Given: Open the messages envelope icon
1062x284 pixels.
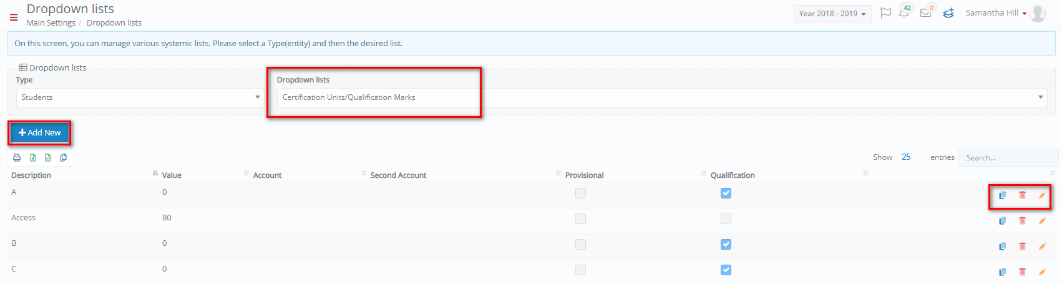Looking at the screenshot, I should tap(926, 12).
